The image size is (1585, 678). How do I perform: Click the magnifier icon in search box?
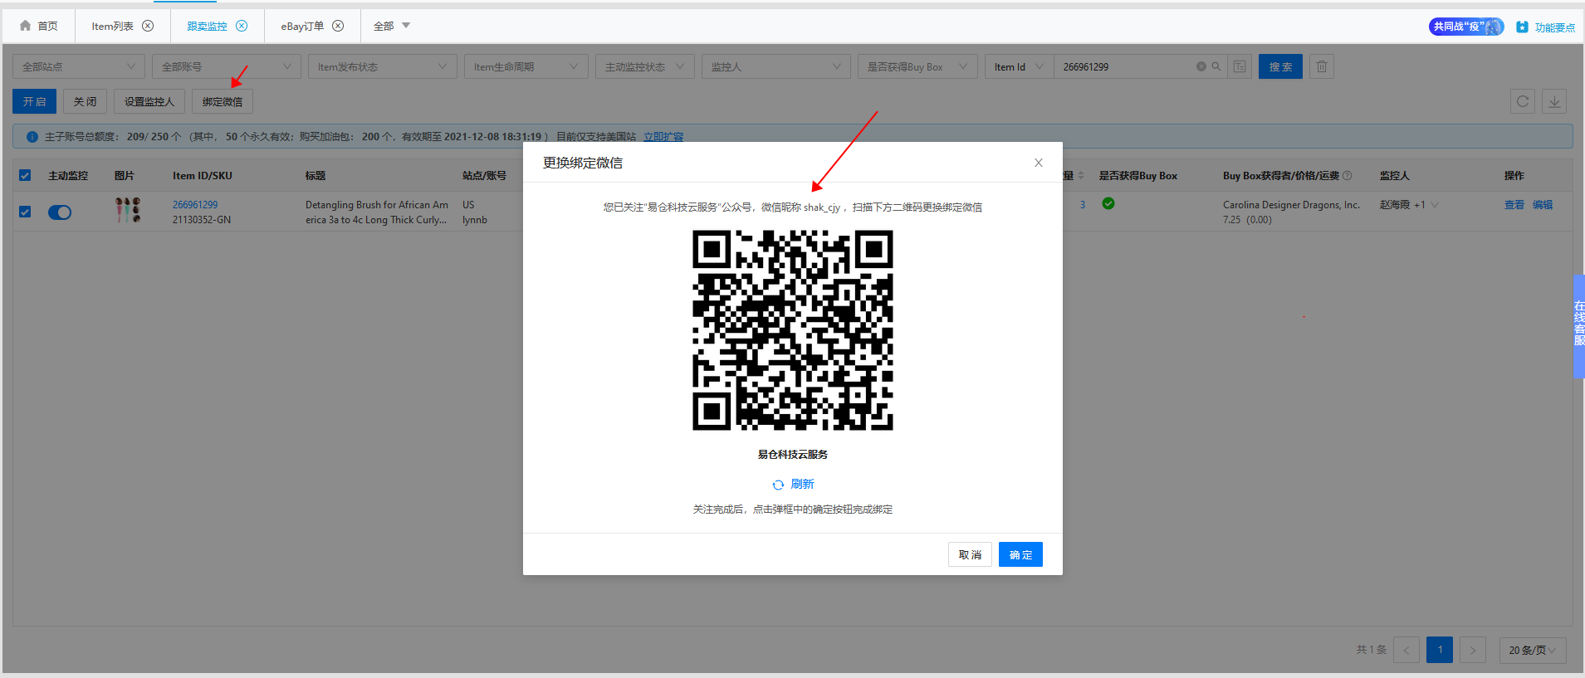tap(1216, 66)
